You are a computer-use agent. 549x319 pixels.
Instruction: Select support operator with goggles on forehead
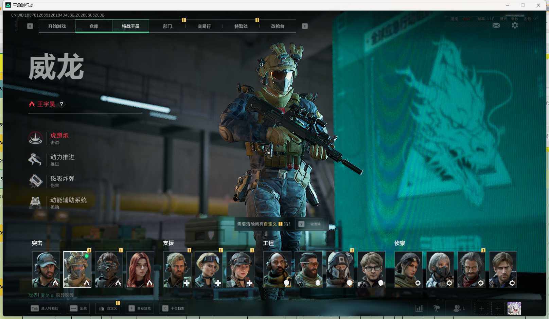[209, 269]
